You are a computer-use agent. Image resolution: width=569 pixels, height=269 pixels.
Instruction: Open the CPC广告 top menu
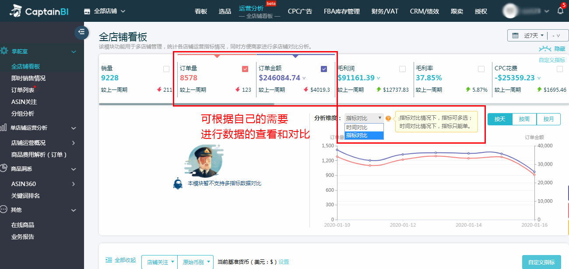tap(300, 11)
